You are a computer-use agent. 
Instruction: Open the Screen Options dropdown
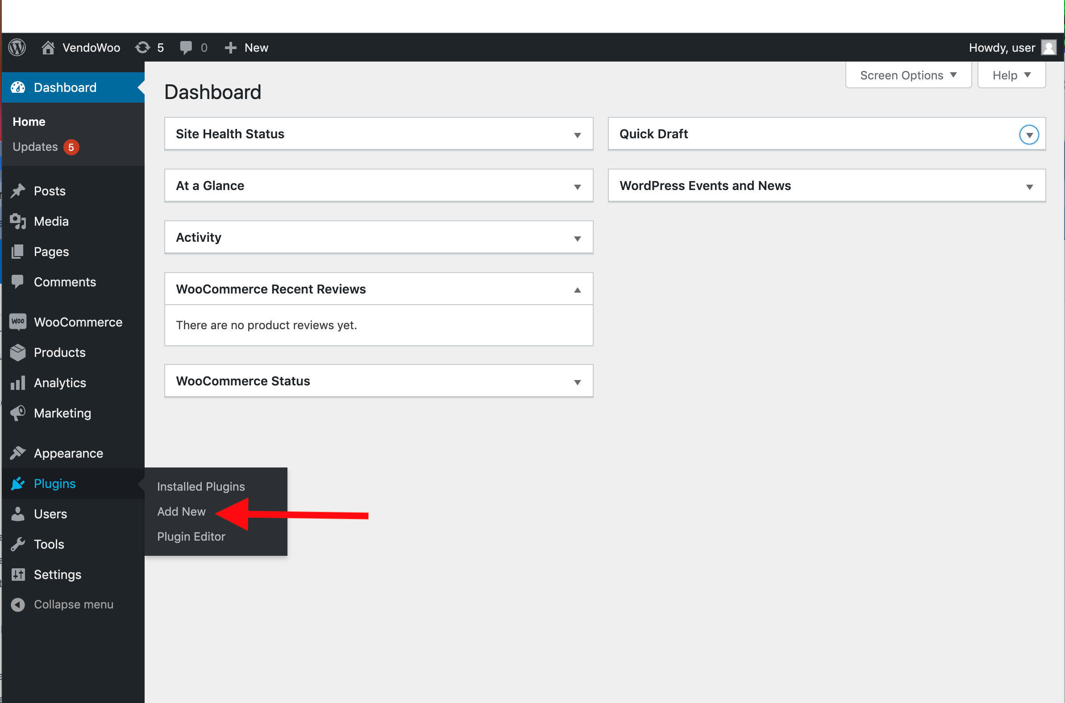(908, 75)
